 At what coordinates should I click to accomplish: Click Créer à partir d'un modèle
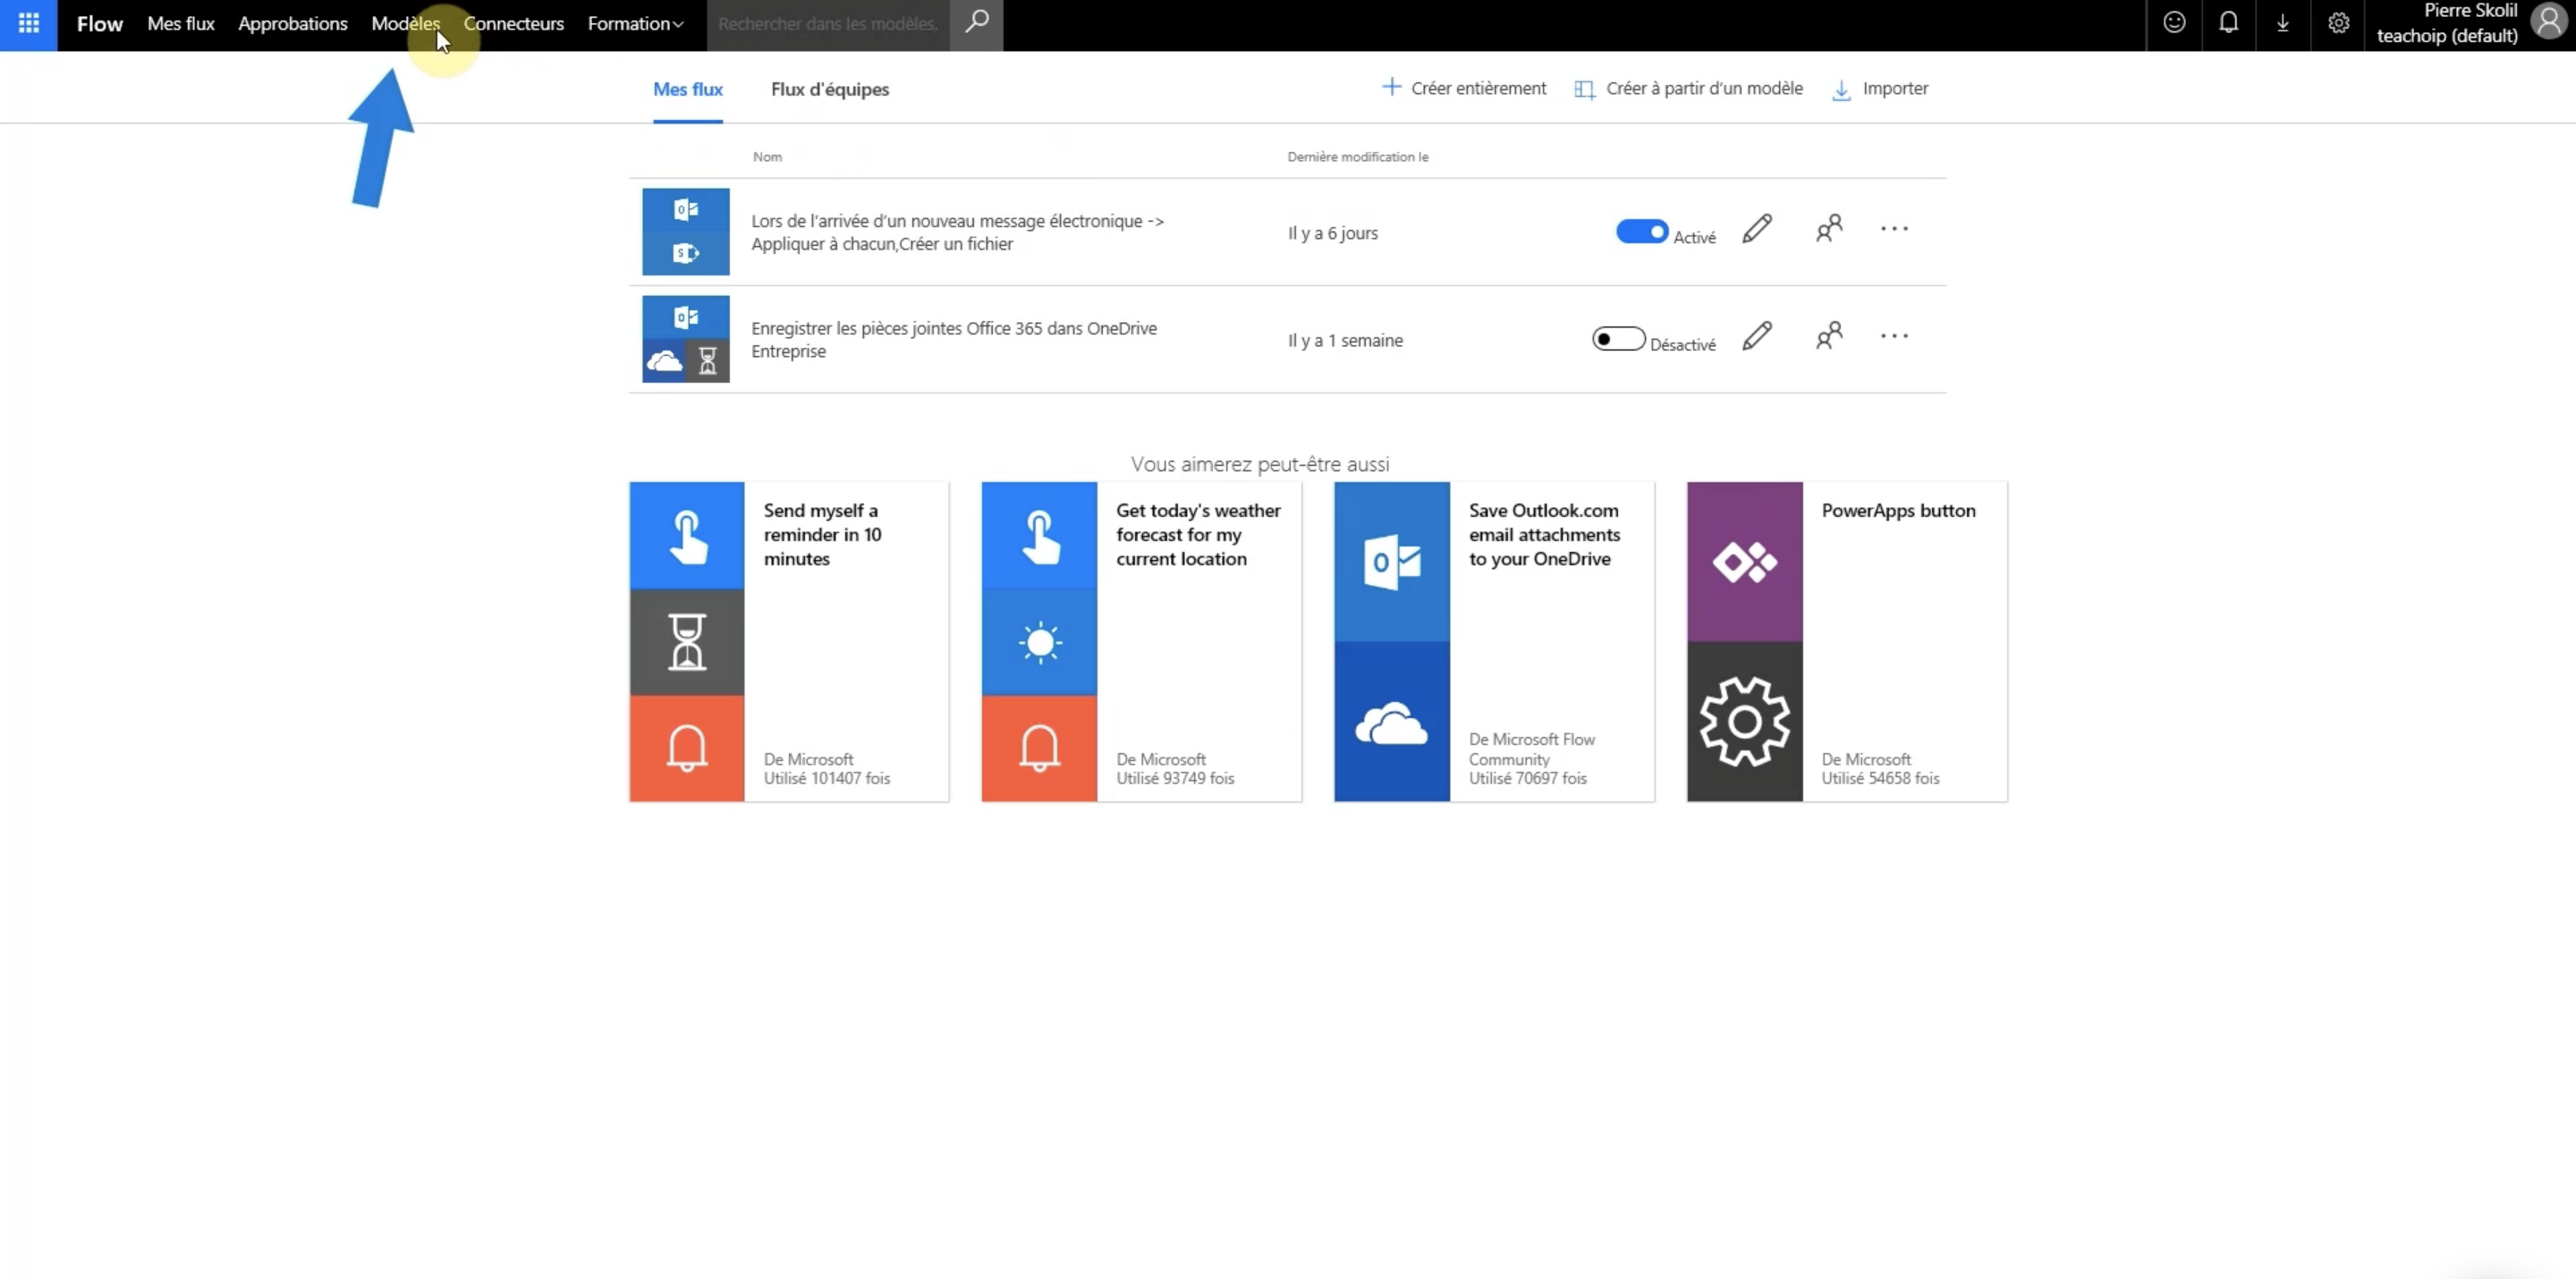(x=1689, y=88)
